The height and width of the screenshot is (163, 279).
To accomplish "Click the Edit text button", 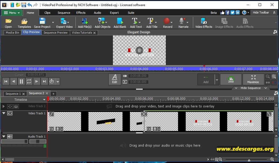I will click(x=115, y=79).
